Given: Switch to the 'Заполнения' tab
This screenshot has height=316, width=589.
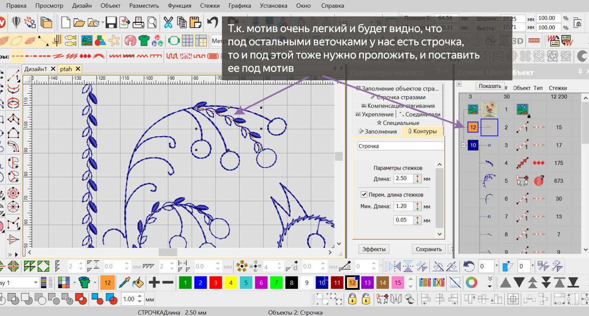Looking at the screenshot, I should (x=377, y=131).
